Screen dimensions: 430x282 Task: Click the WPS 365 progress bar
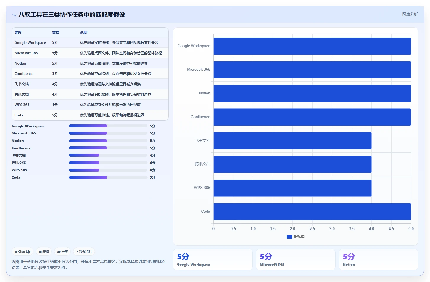click(108, 170)
